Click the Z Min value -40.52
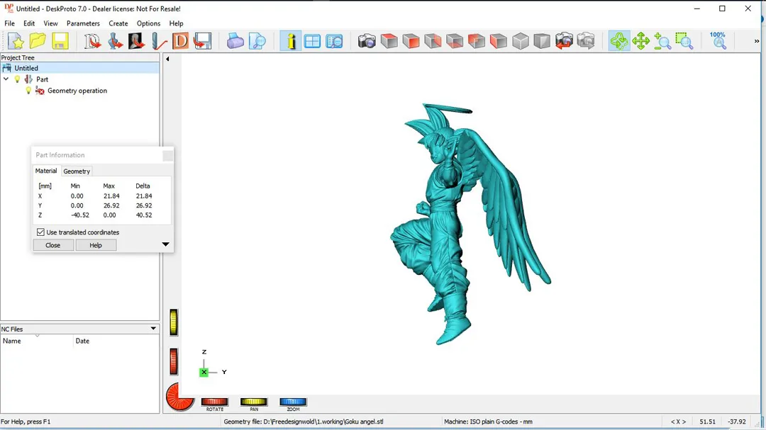 click(x=80, y=215)
